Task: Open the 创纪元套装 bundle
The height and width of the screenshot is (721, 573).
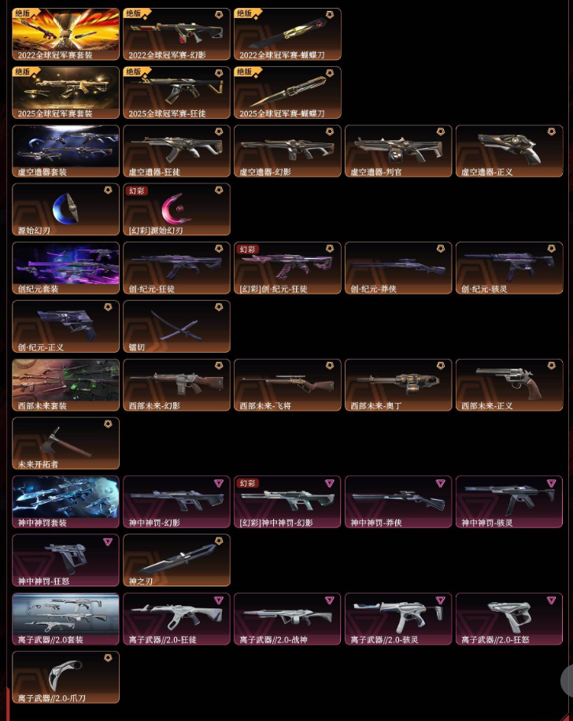Action: coord(66,268)
